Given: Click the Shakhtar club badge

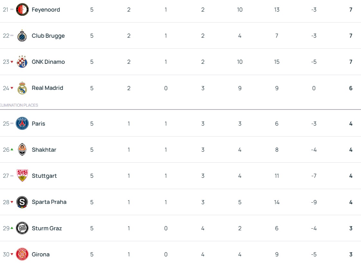Looking at the screenshot, I should 22,150.
